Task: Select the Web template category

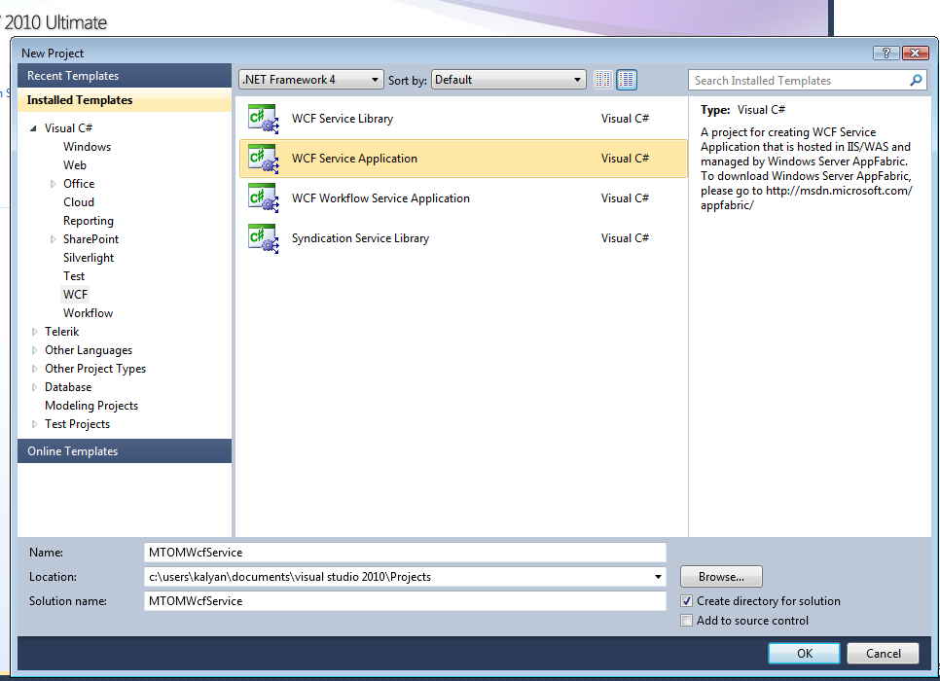Action: 75,165
